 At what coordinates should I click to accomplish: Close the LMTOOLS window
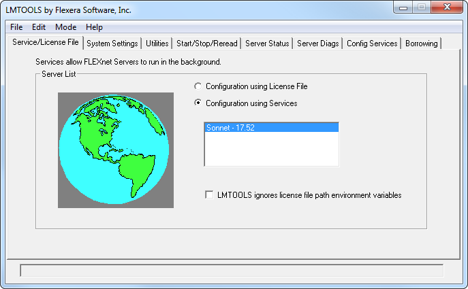447,7
